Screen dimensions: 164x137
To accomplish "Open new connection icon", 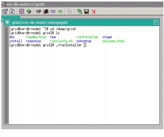I will (x=80, y=11).
